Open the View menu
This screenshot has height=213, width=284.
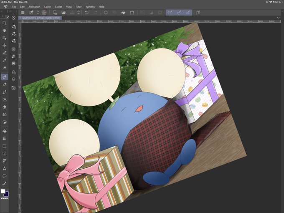69,7
